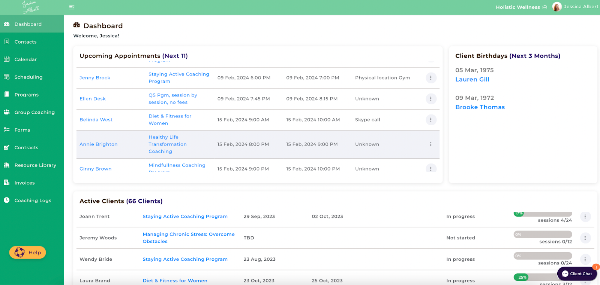Open Resource Library section
Screen dimensions: 600x285
click(32, 165)
